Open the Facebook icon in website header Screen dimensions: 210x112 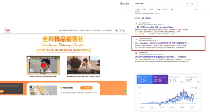pyautogui.click(x=120, y=30)
